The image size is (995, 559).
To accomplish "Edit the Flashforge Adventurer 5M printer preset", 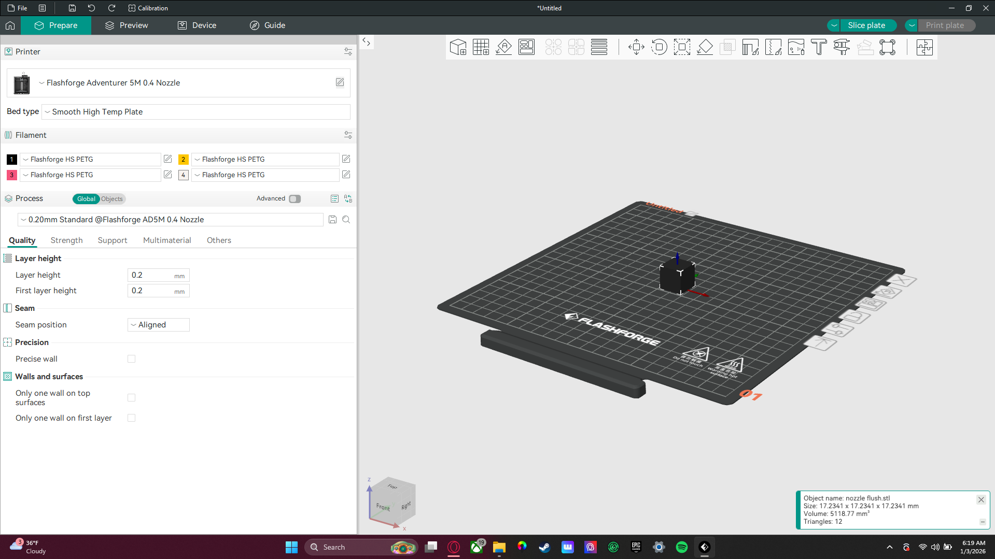I will (340, 82).
